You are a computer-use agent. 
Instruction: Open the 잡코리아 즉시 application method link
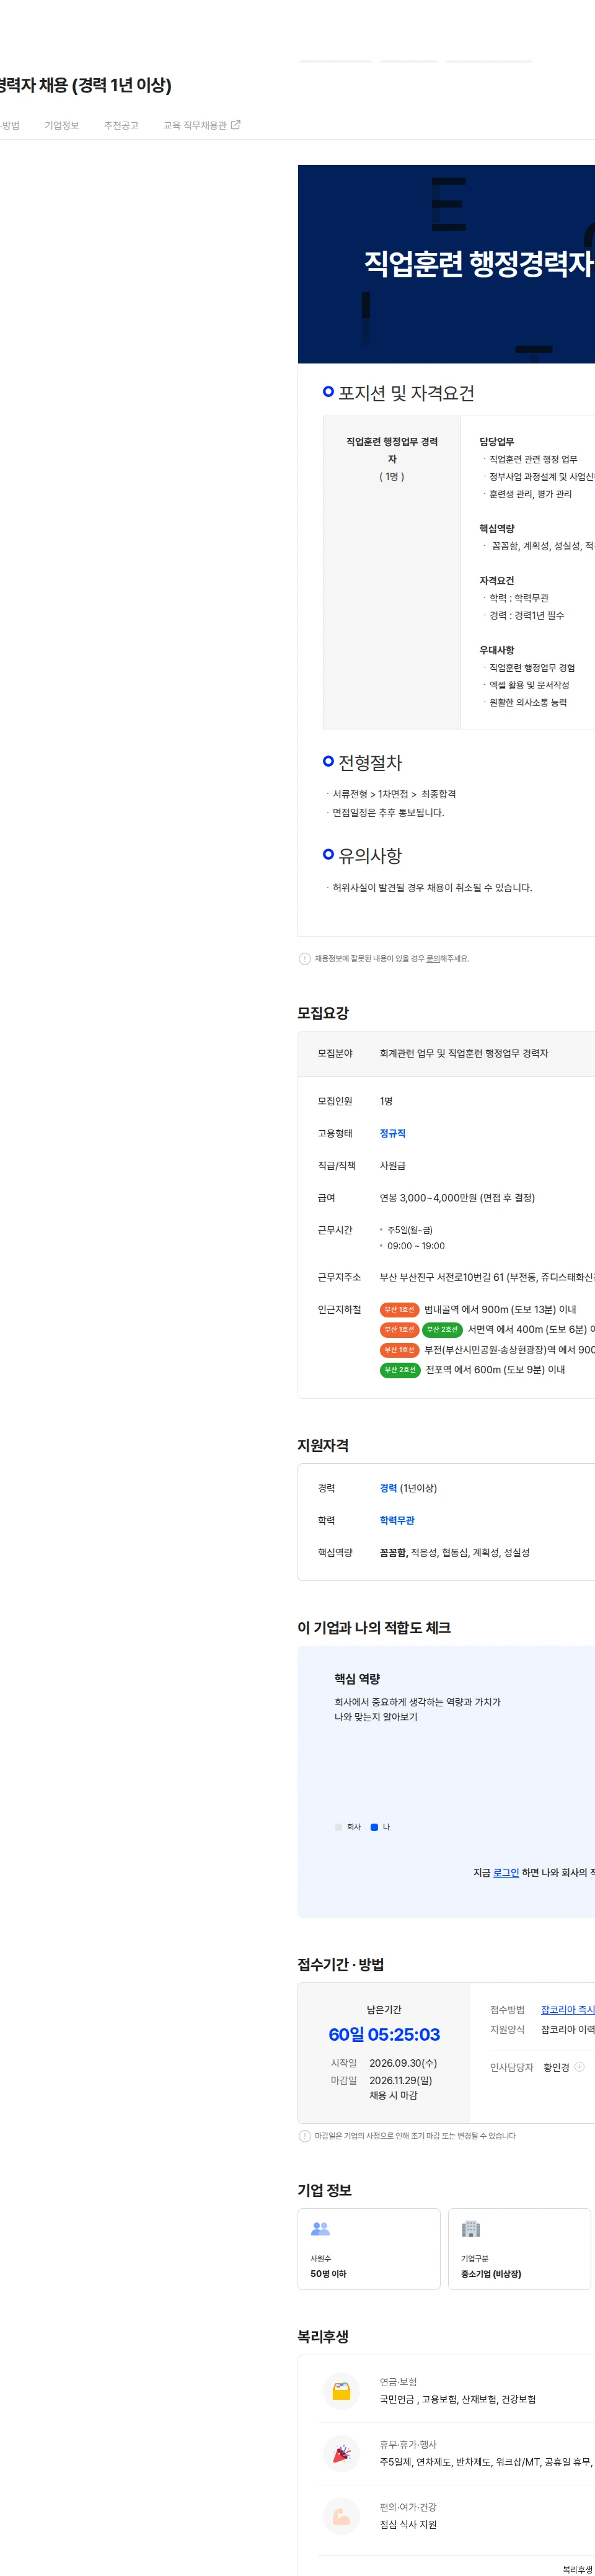[x=567, y=2009]
